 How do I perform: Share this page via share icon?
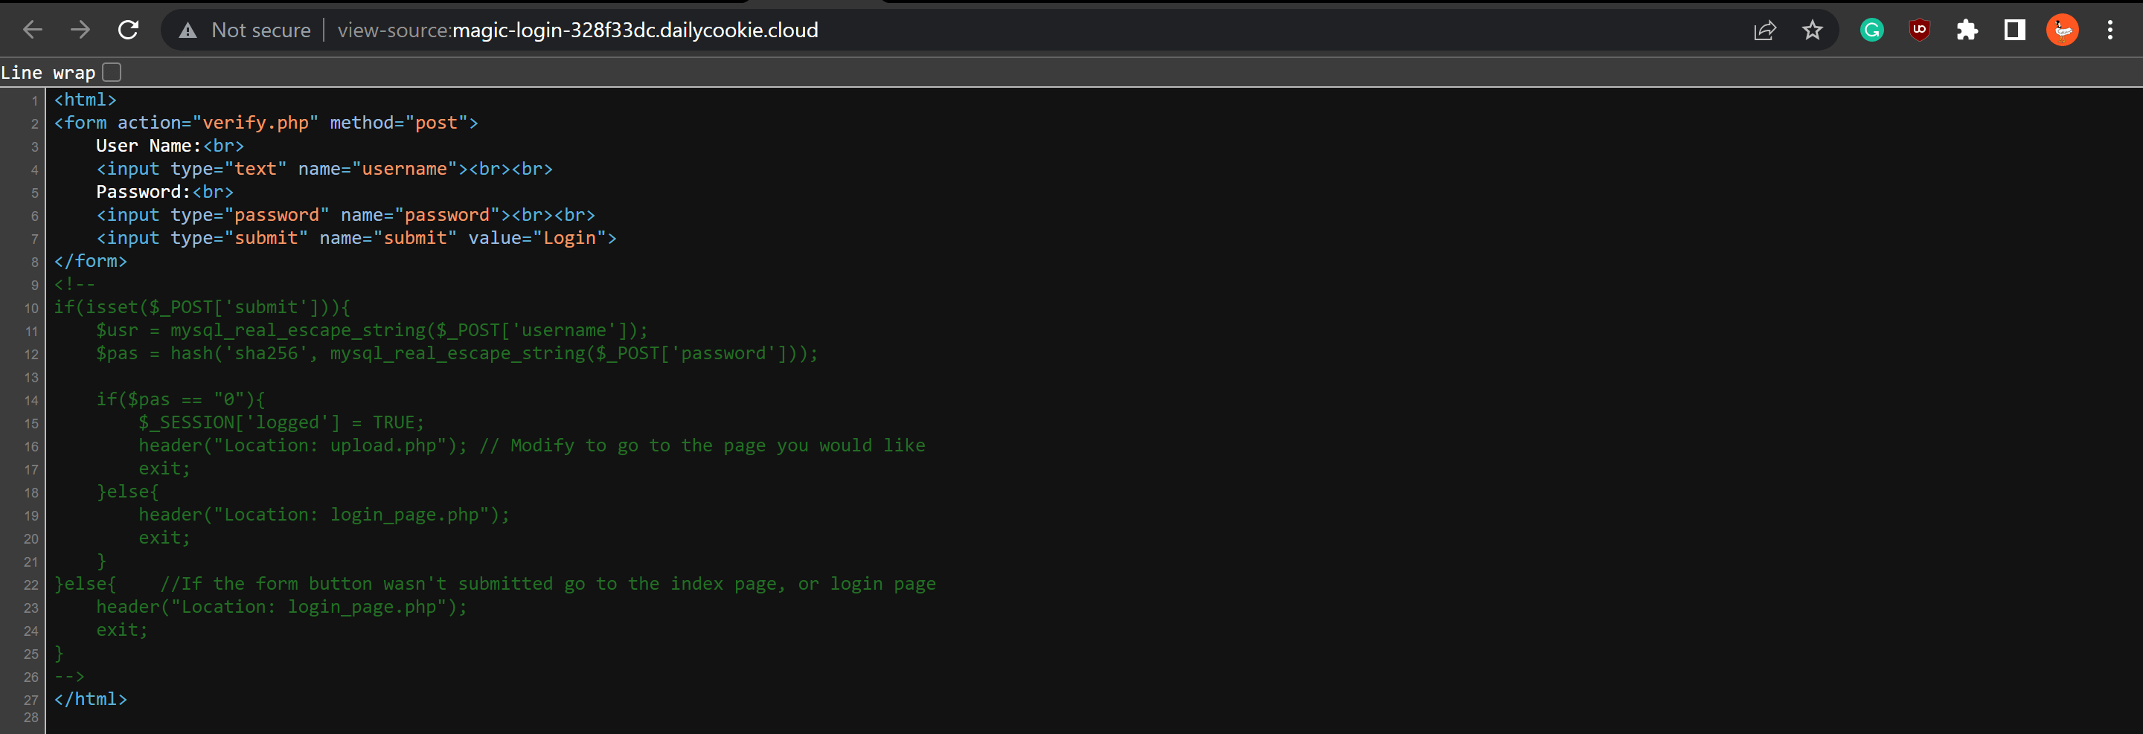pyautogui.click(x=1764, y=30)
